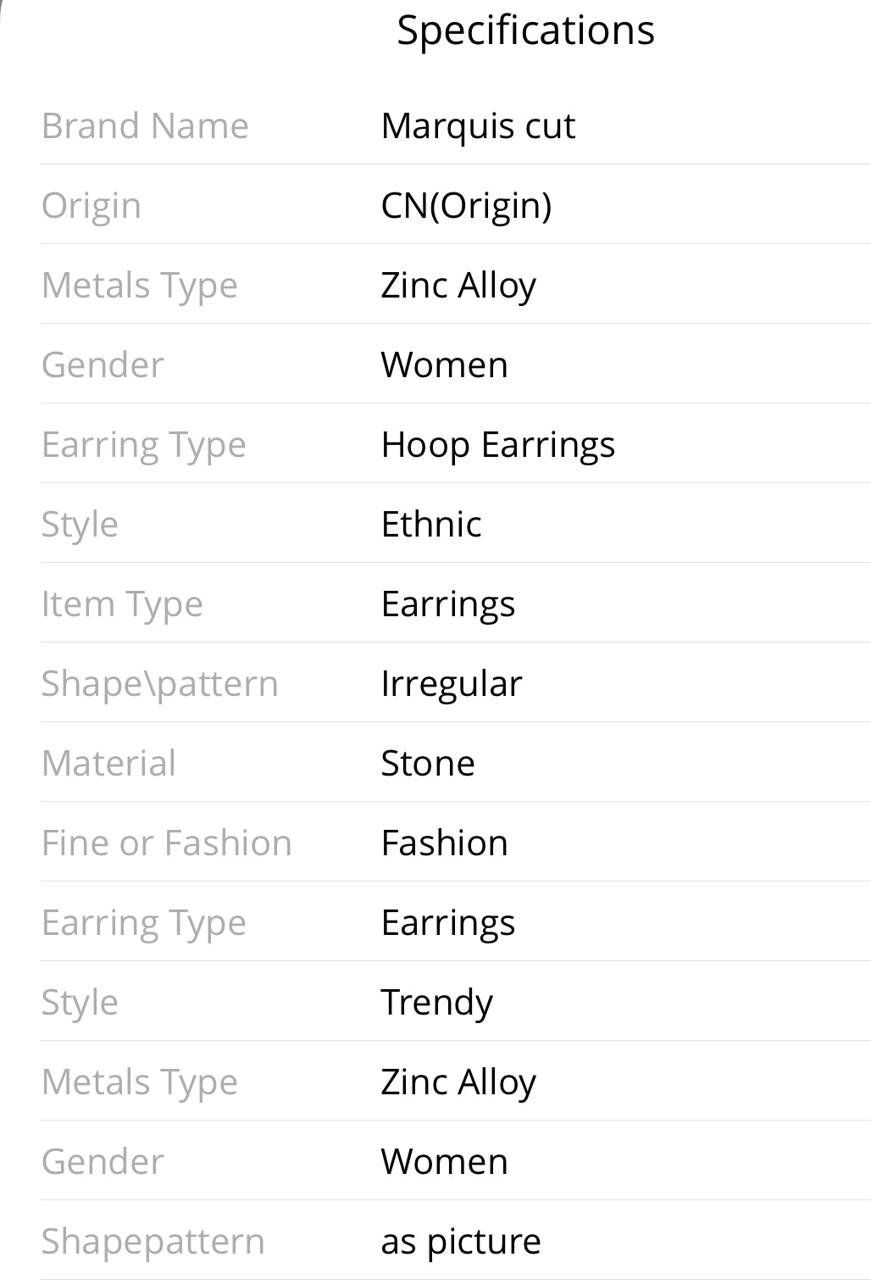The height and width of the screenshot is (1285, 871).
Task: Click the Irregular value
Action: tap(452, 683)
